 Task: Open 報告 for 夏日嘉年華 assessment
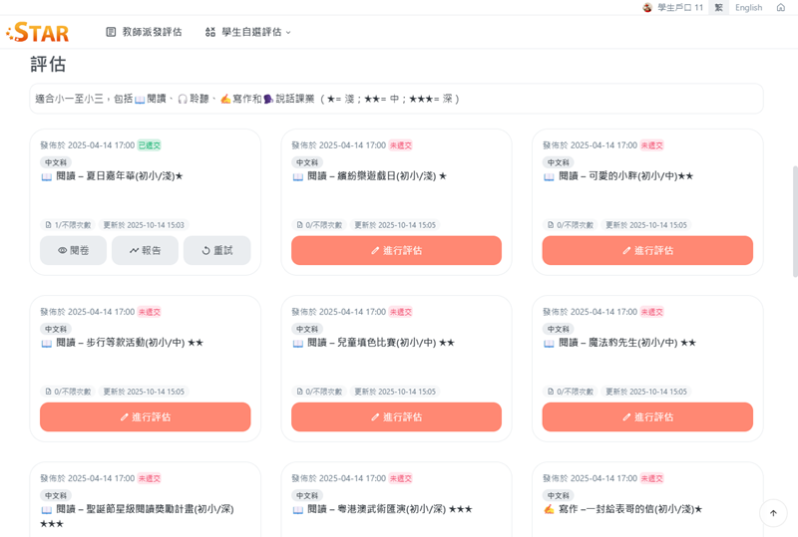pos(145,250)
